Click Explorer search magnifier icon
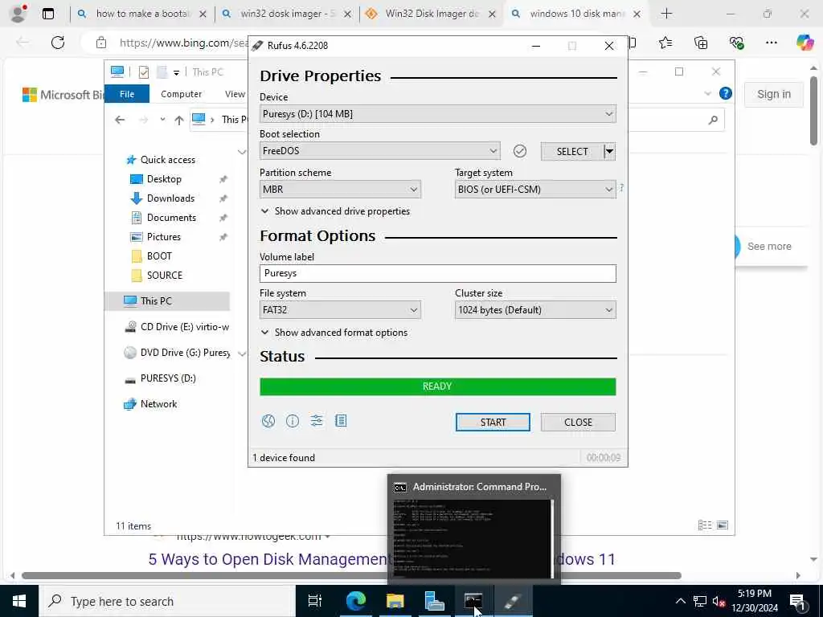This screenshot has height=617, width=823. coord(713,121)
